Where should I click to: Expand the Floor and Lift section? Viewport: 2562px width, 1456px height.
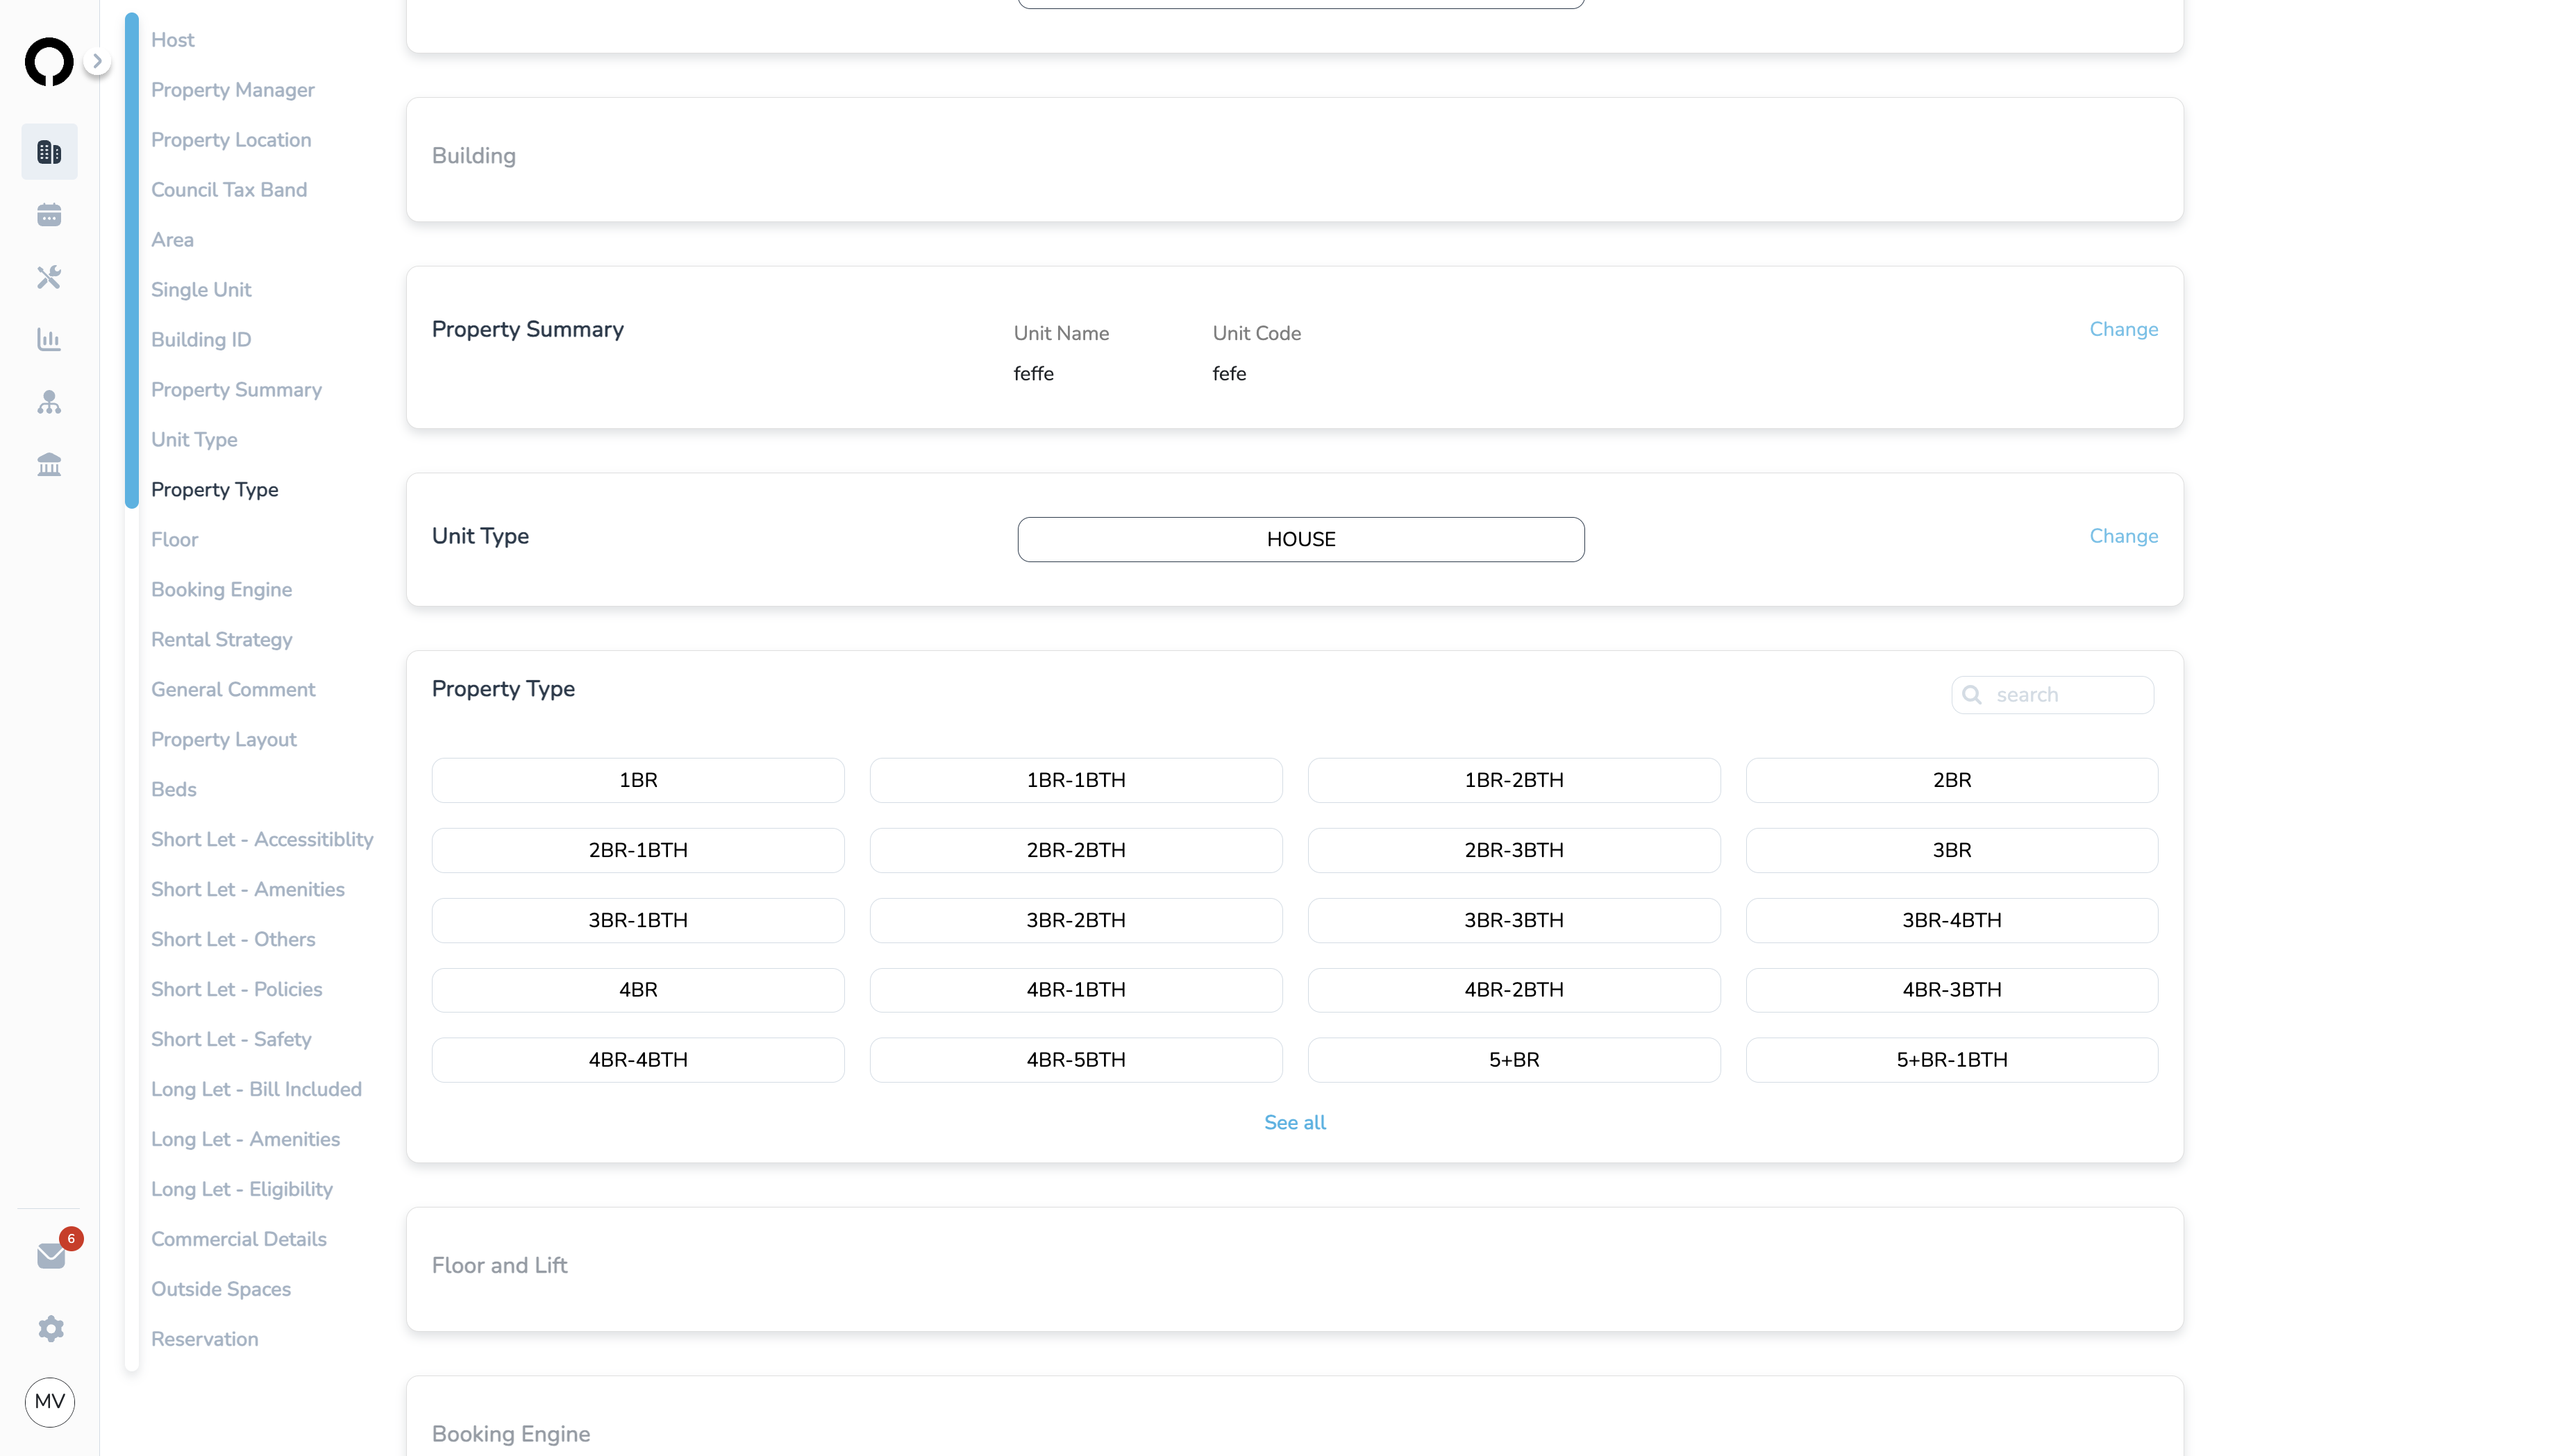[1294, 1269]
